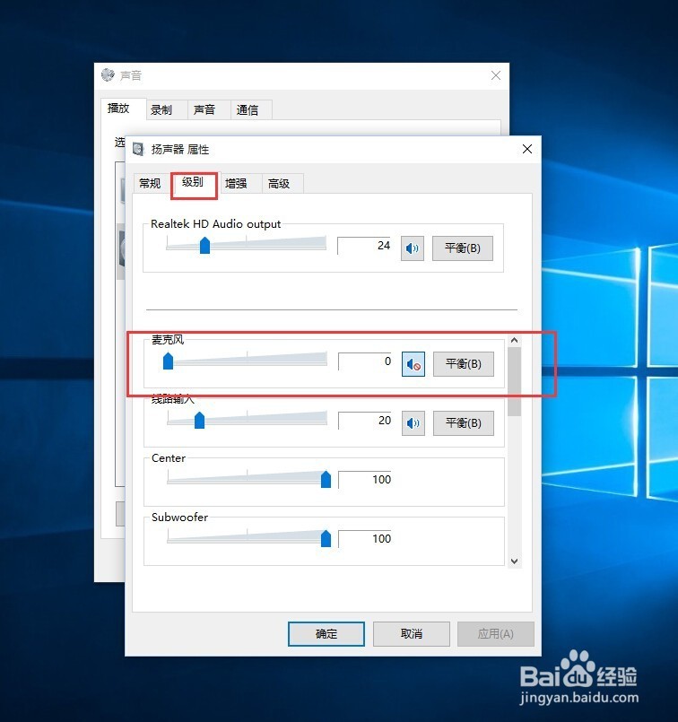
Task: Click the Subwoofer volume slider thumb
Action: click(326, 538)
